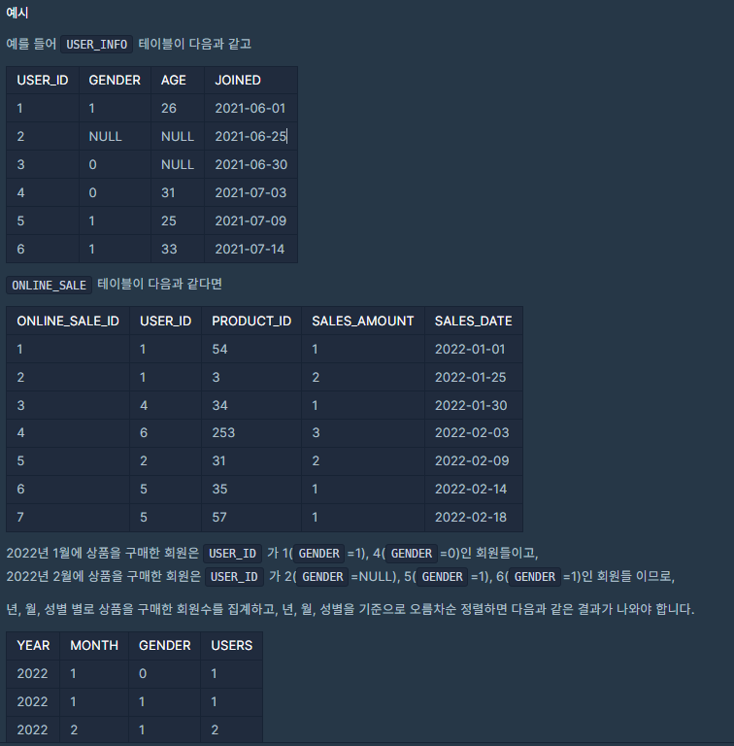The width and height of the screenshot is (734, 746).
Task: Select the sales date 2022-01-30
Action: [x=471, y=405]
